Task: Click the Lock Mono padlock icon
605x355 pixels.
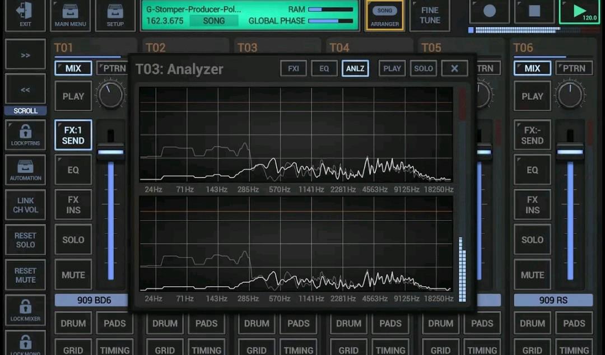Action: point(25,343)
